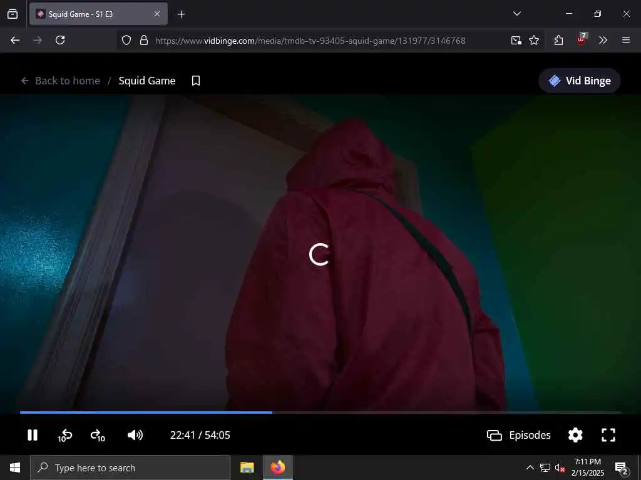Click the Firefox taskbar icon
This screenshot has width=641, height=480.
point(277,467)
